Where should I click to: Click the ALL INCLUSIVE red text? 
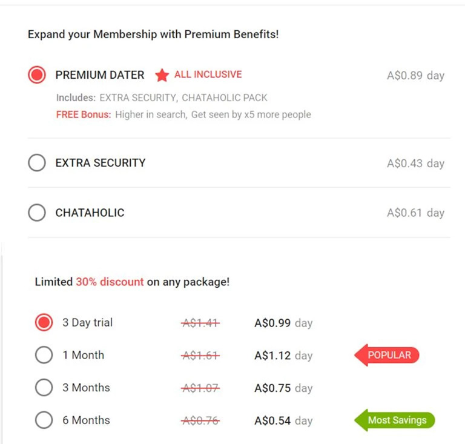point(208,75)
